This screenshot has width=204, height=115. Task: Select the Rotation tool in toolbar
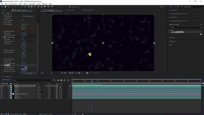22,7
